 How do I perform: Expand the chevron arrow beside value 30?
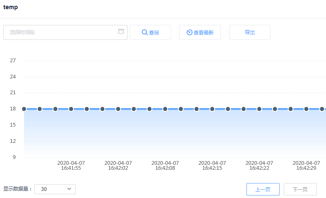pyautogui.click(x=69, y=189)
